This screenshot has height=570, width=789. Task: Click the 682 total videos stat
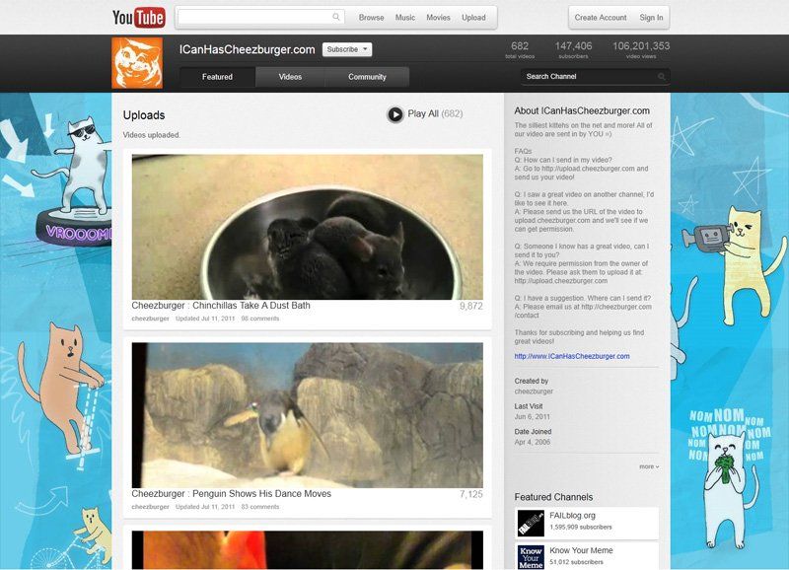click(520, 49)
